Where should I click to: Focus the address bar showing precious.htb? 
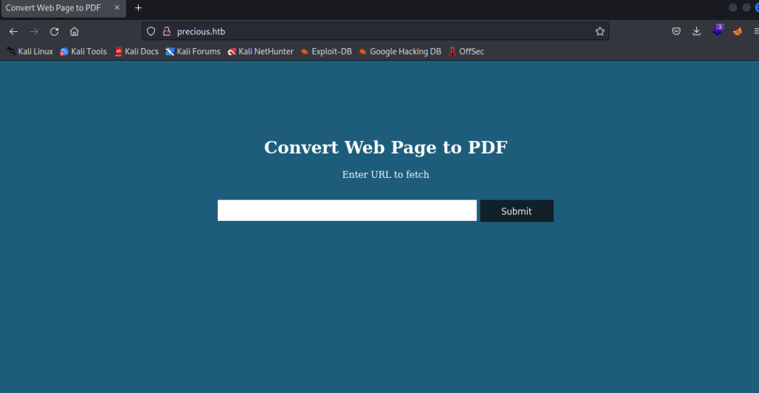[371, 31]
